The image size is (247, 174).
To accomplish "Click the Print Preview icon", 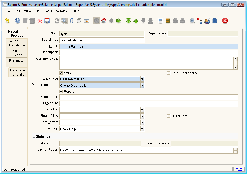I will [x=175, y=21].
